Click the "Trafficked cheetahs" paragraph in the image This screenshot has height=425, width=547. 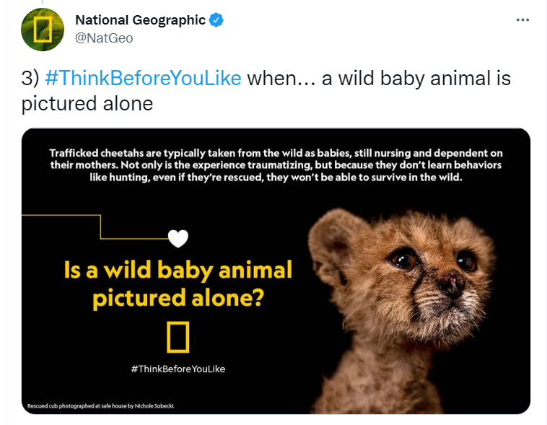pyautogui.click(x=276, y=165)
